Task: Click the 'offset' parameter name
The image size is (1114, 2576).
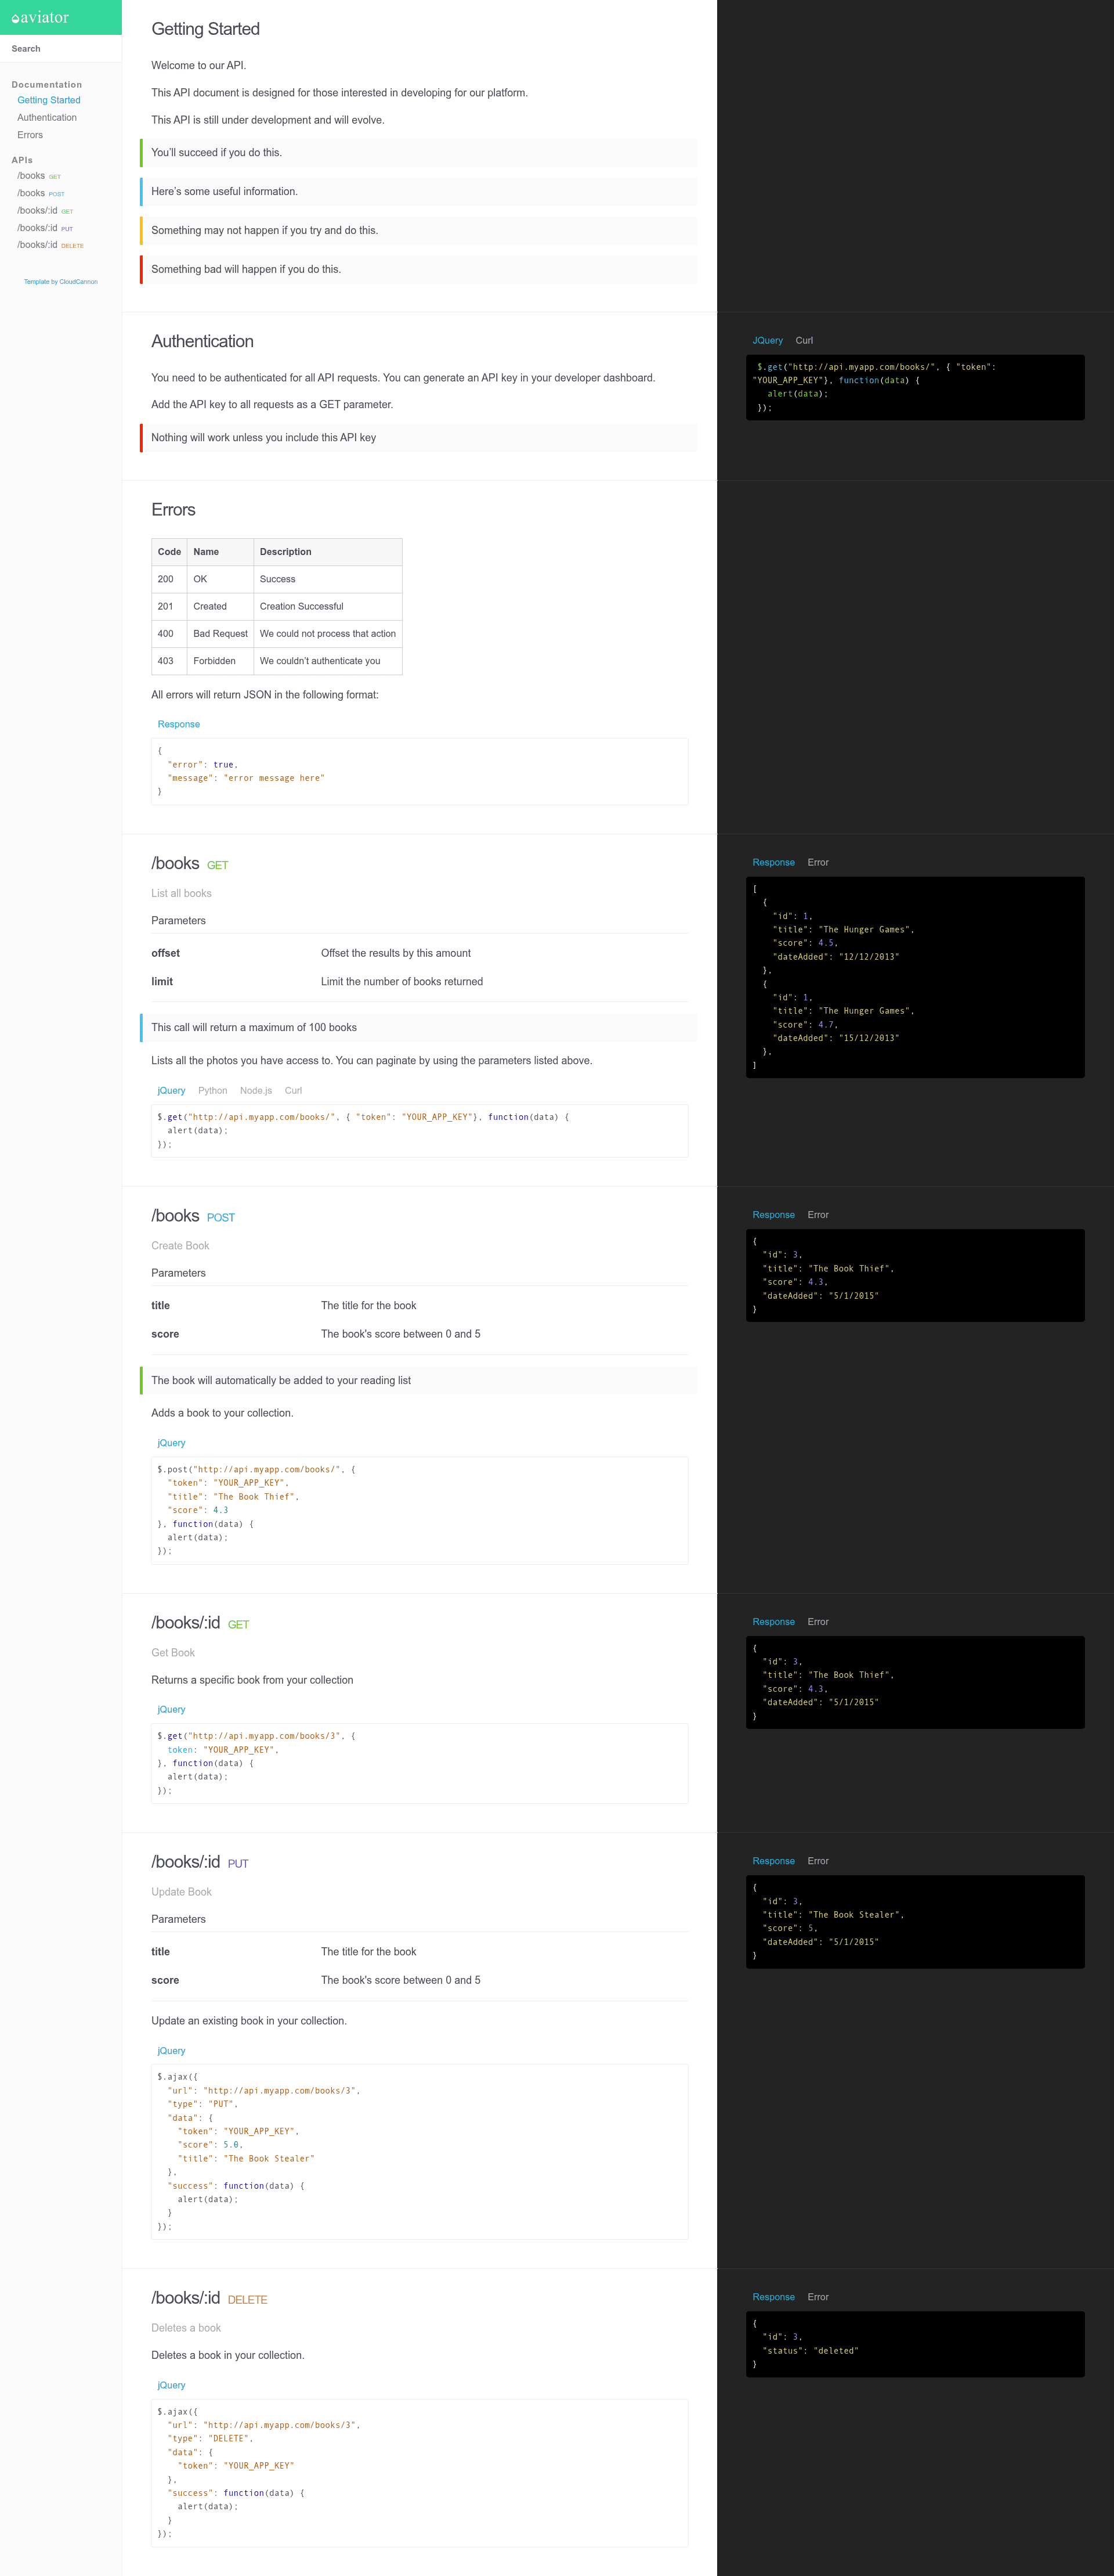Action: coord(166,954)
